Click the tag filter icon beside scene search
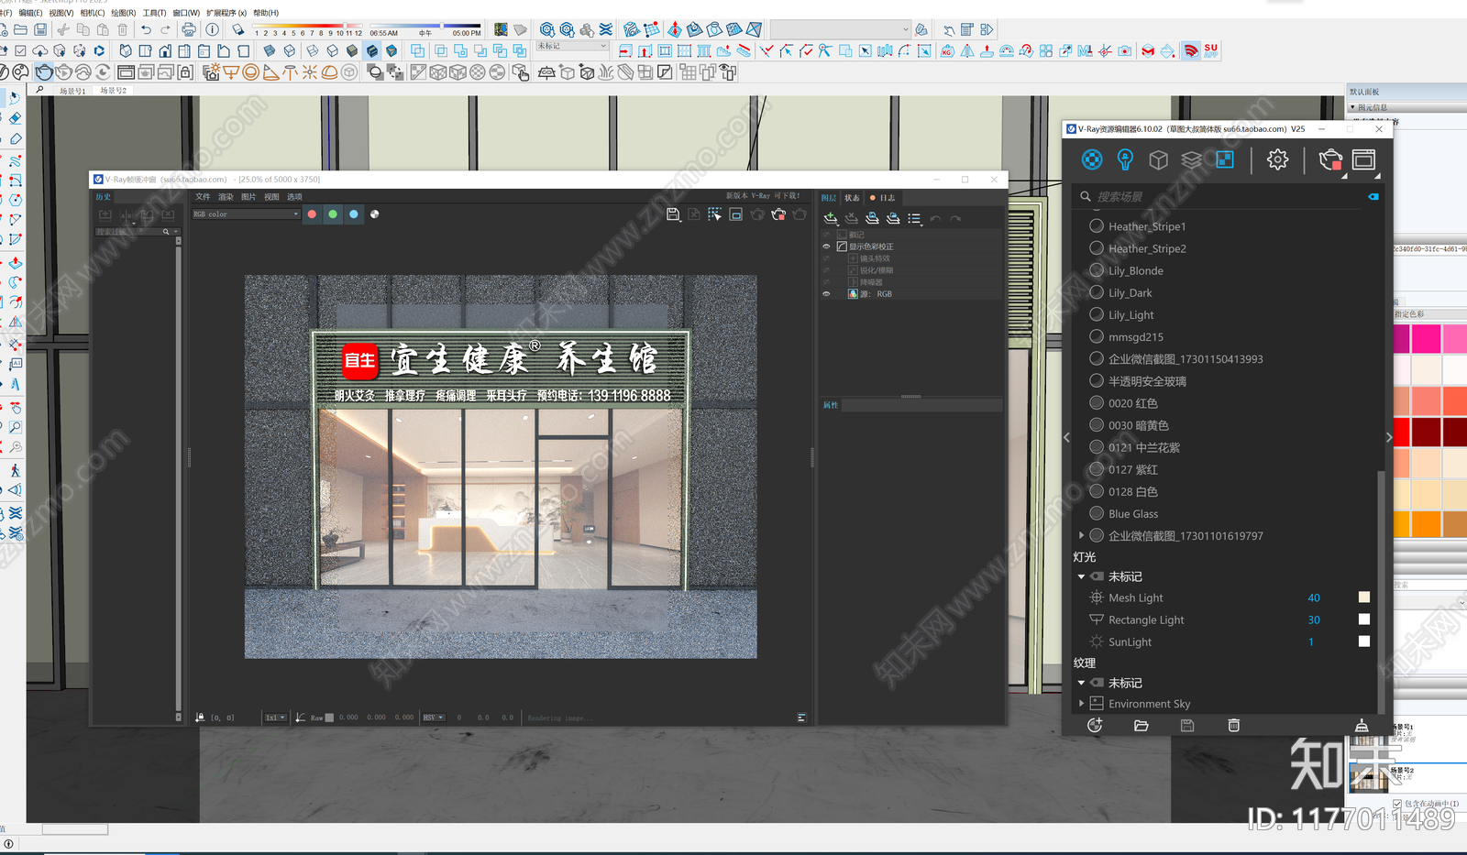 tap(1373, 196)
